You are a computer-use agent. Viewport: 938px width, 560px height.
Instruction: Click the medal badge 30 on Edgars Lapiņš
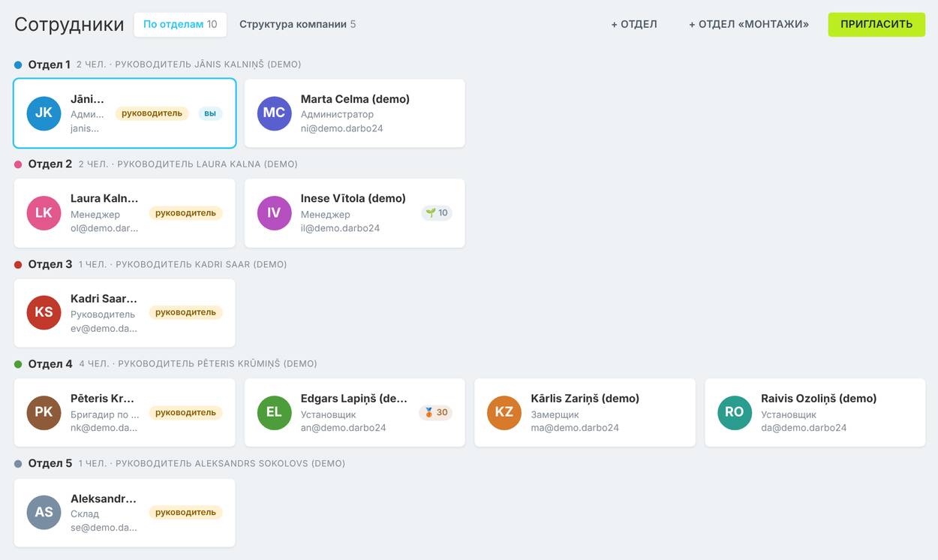(436, 413)
